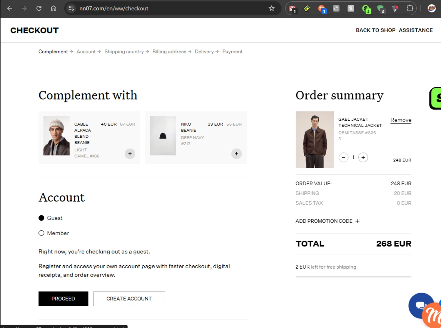Open Cable Alpaca Blend Beanie thumbnail
Viewport: 441px width, 328px height.
[x=56, y=136]
